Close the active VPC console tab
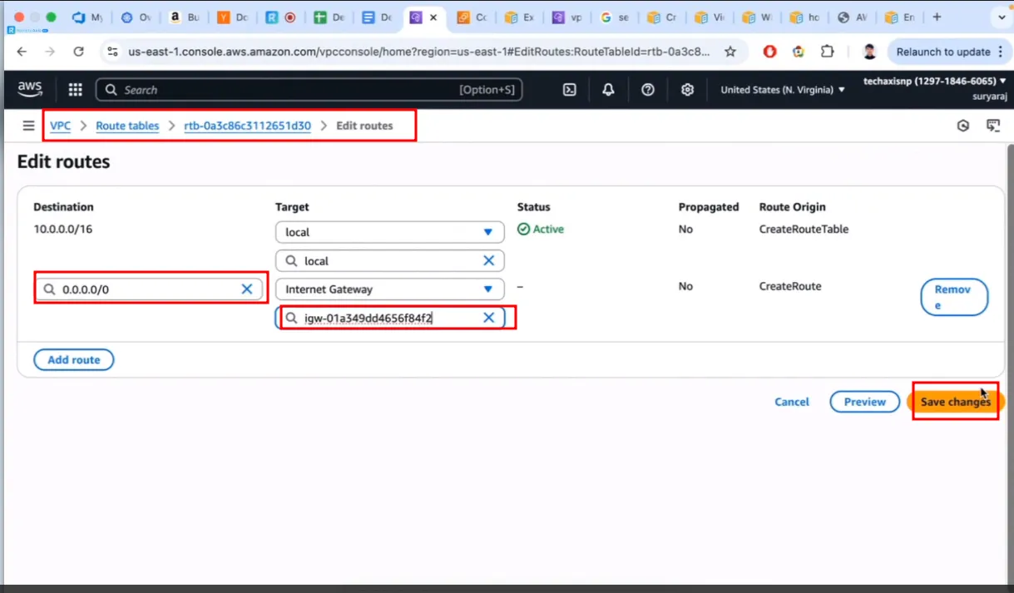This screenshot has width=1014, height=593. (433, 17)
